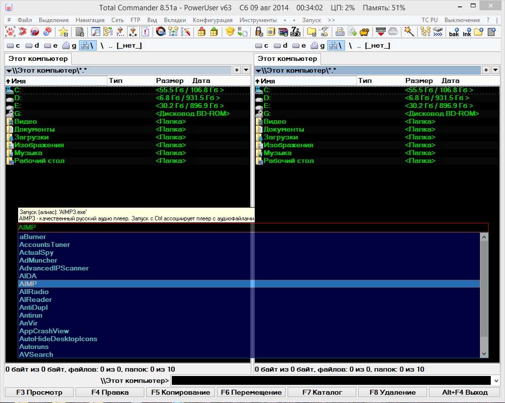505x403 pixels.
Task: Toggle the exclamation mark page button
Action: point(145,31)
